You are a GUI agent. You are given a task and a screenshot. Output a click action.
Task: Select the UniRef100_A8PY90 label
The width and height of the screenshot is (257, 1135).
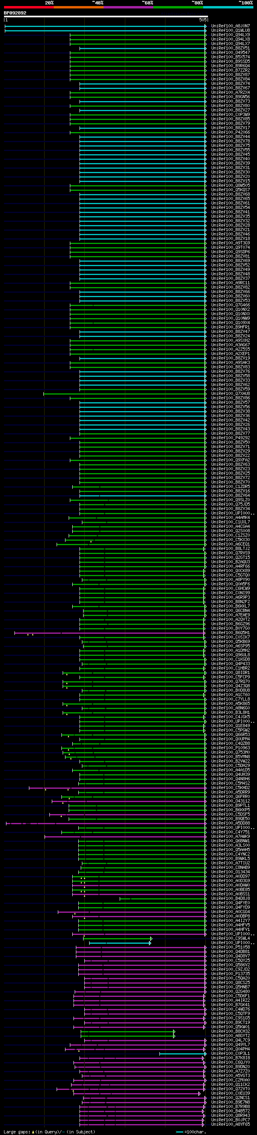pos(230,580)
